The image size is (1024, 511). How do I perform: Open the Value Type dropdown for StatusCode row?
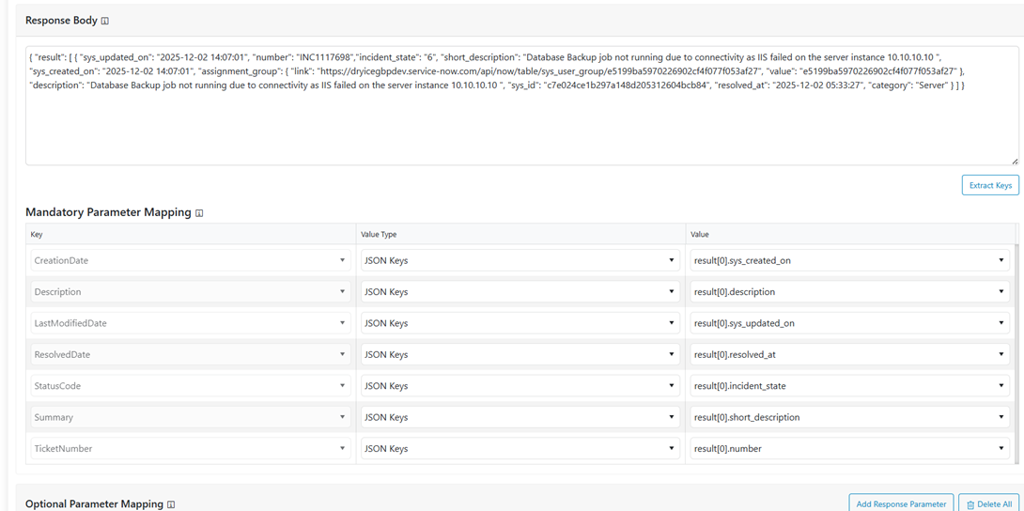point(520,386)
